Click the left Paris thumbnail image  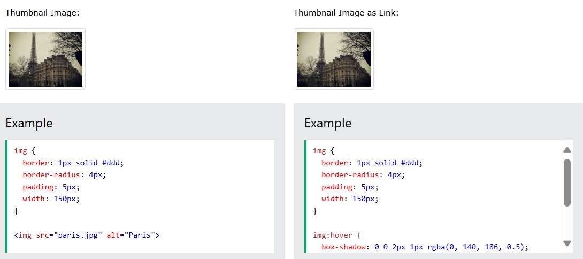coord(45,59)
